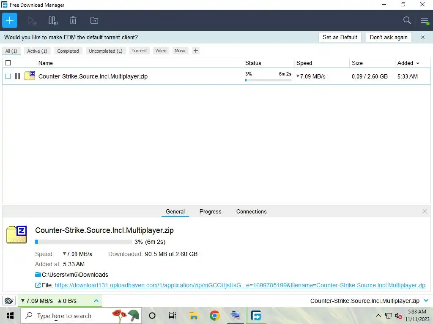Close the bottom details panel
Screen dimensions: 433x324
coord(425,211)
